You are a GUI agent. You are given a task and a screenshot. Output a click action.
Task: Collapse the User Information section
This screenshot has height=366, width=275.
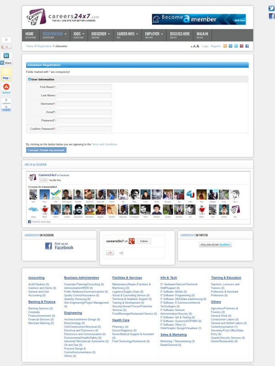30,79
